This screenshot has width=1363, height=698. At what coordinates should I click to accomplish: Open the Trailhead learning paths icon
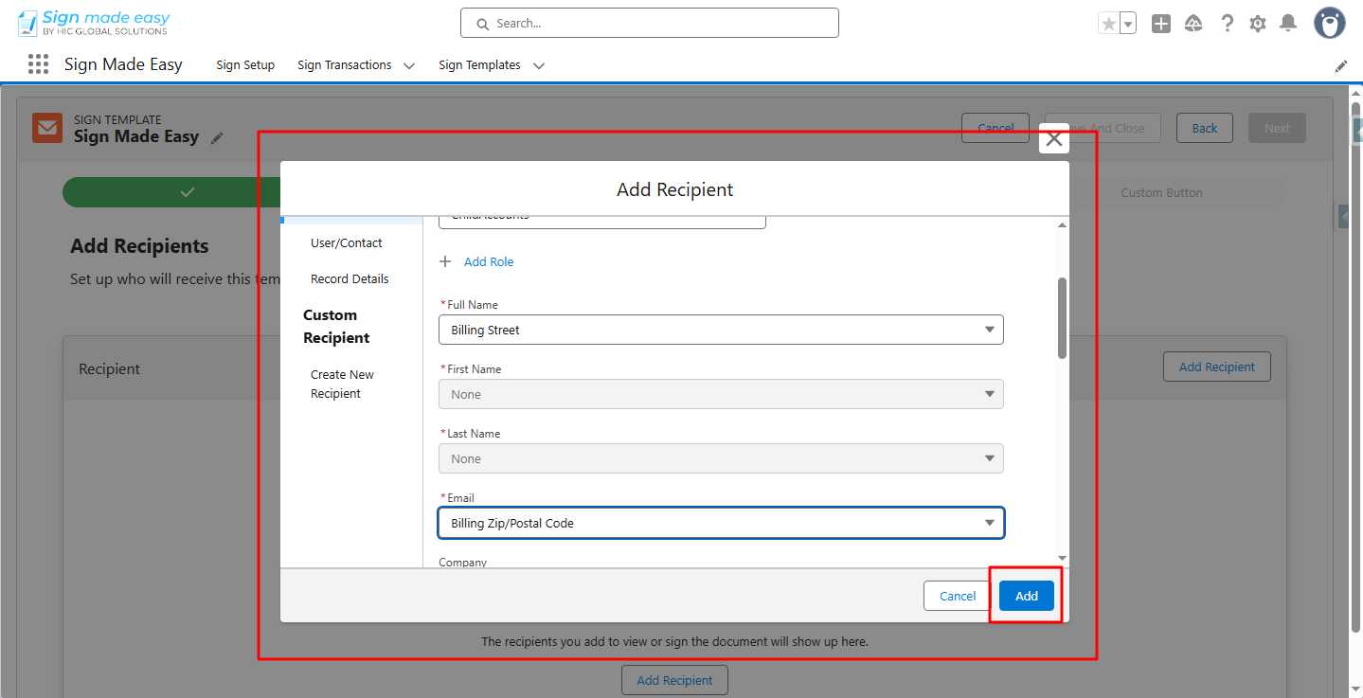coord(1193,23)
